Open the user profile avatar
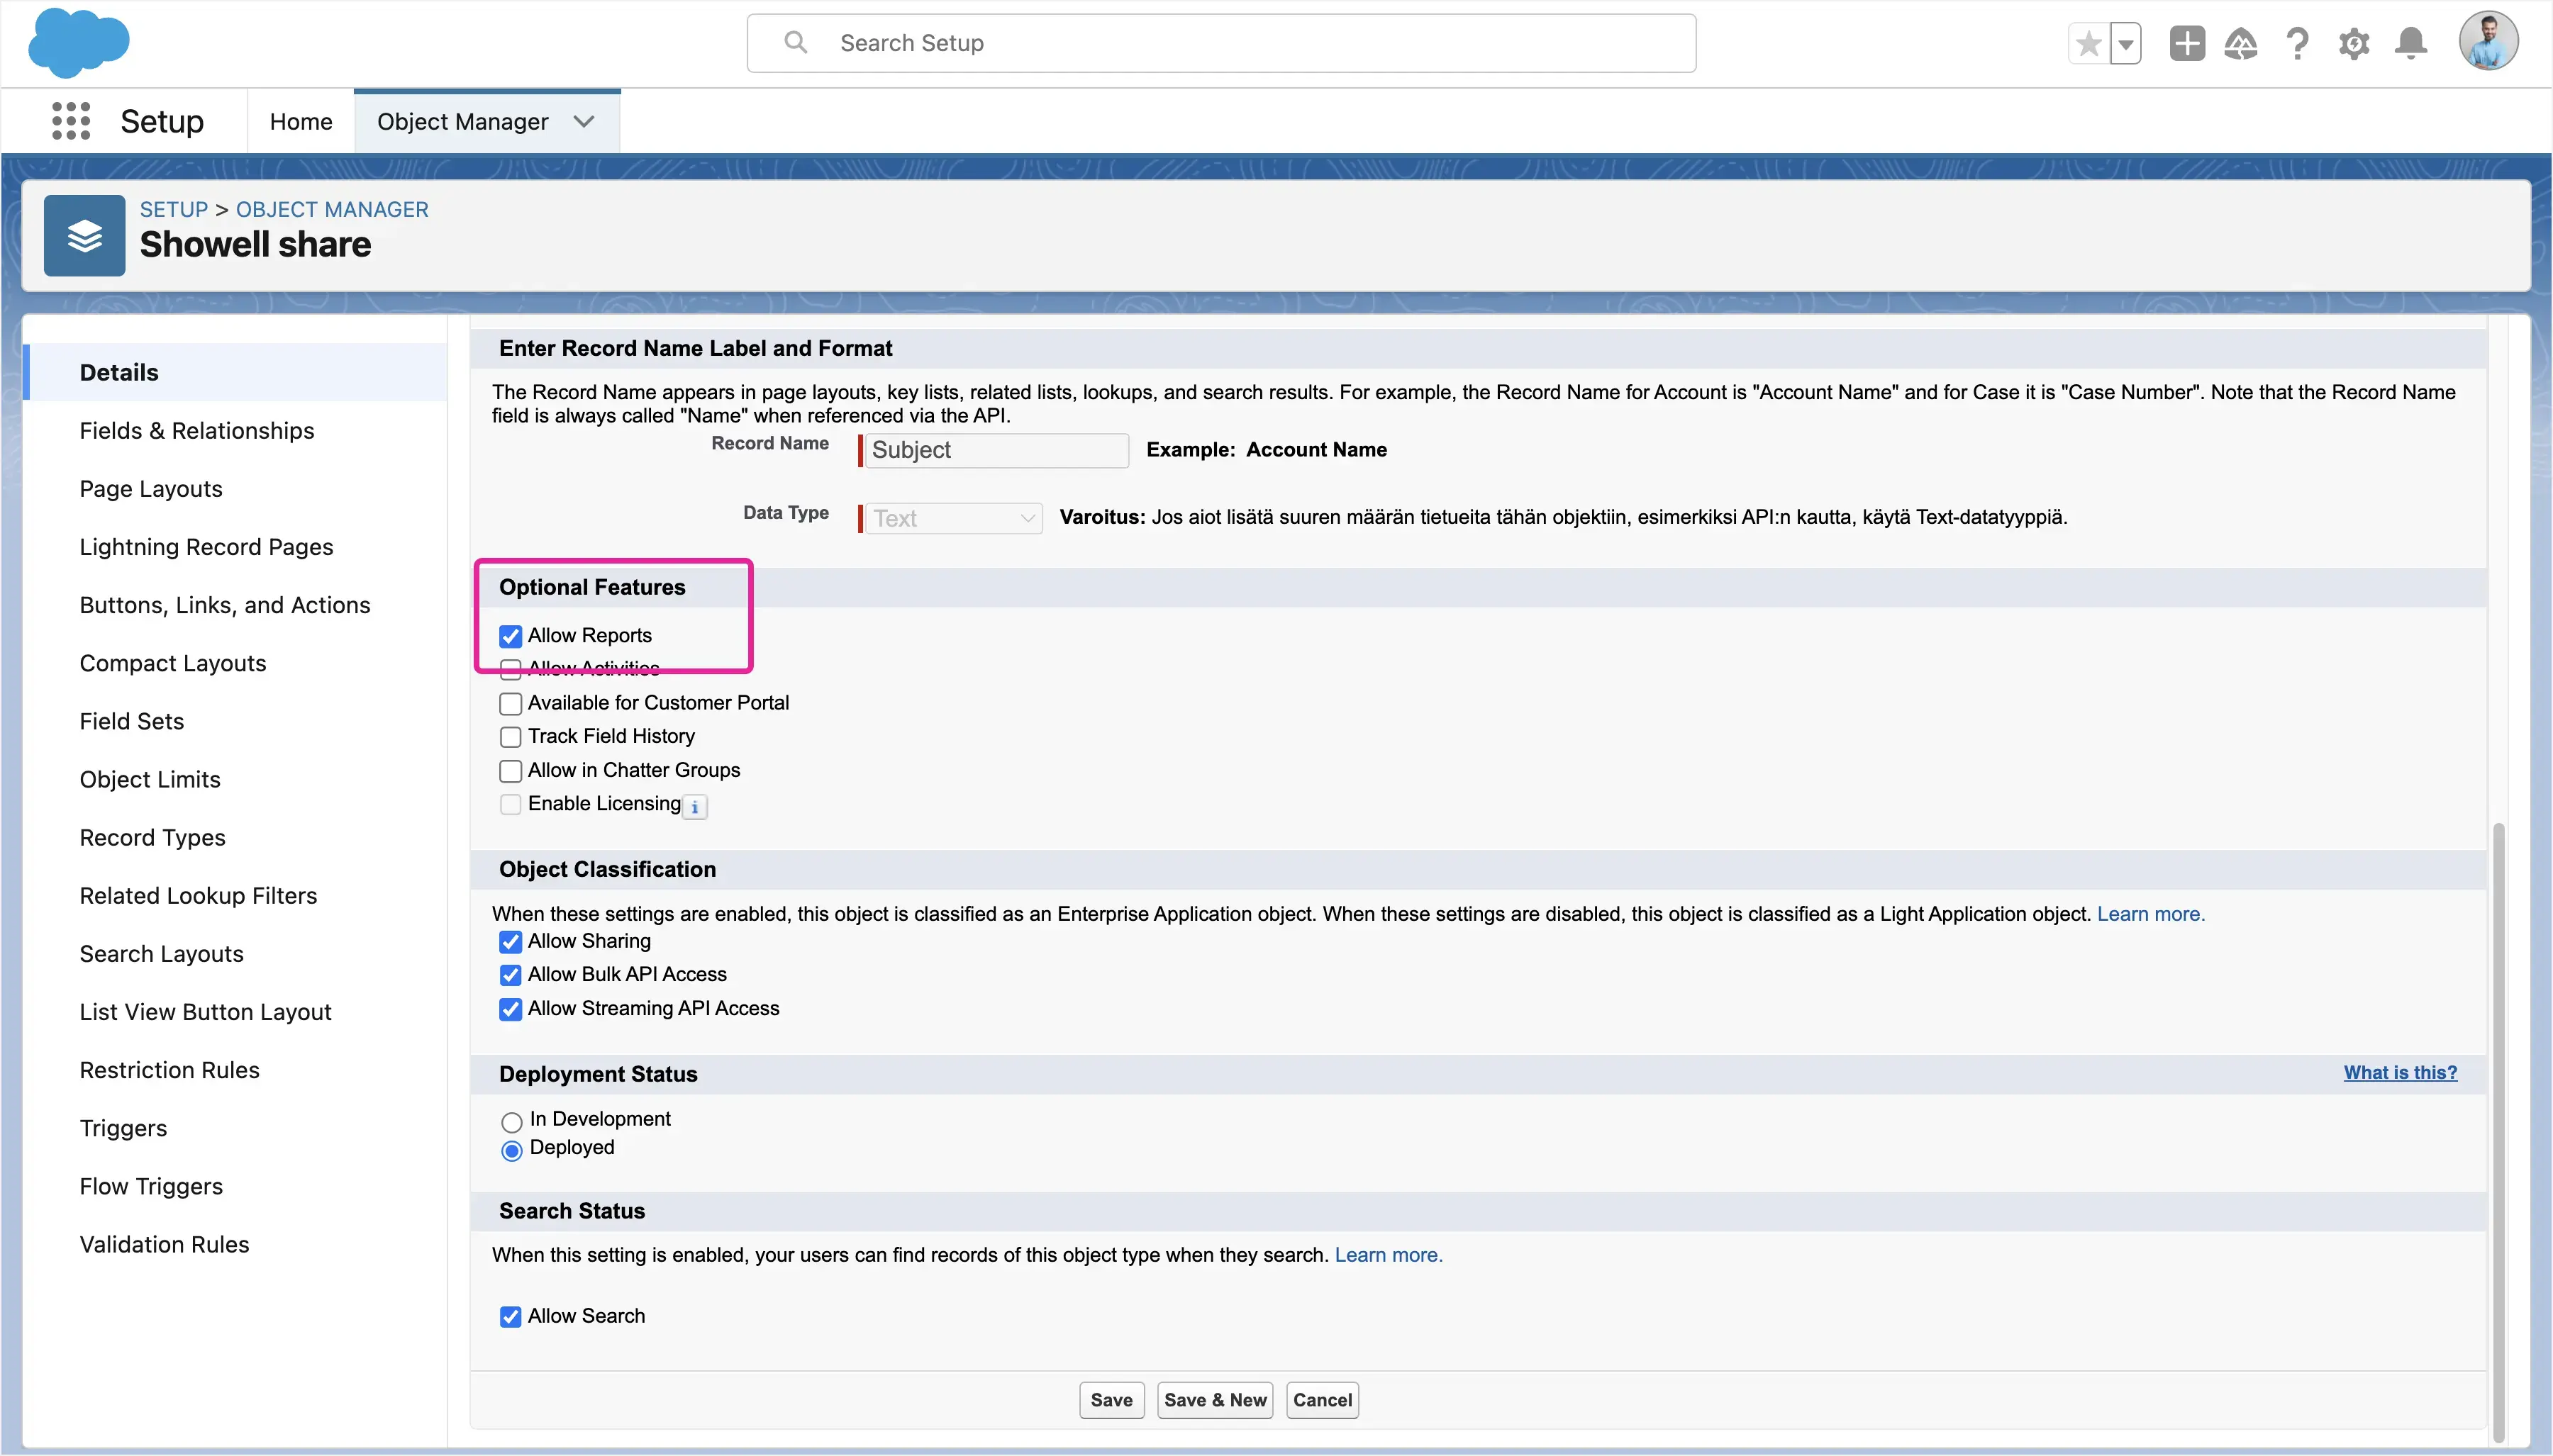 2489,42
